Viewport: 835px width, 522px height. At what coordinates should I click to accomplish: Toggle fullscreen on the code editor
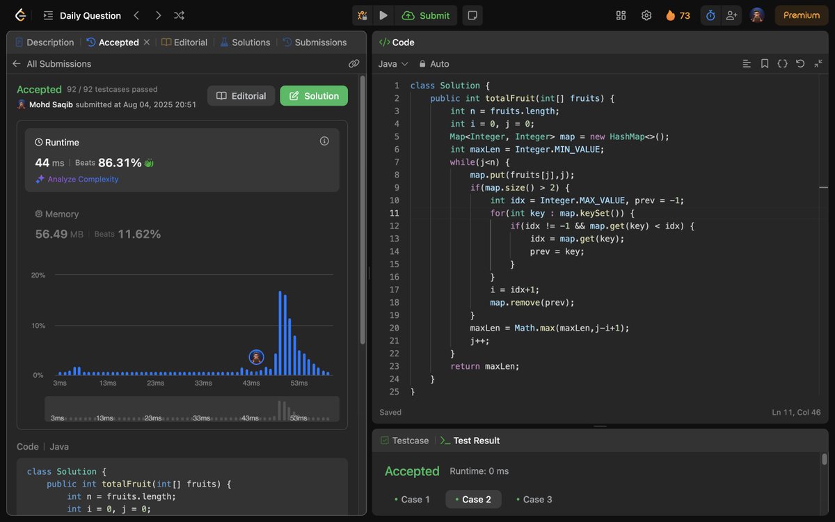pos(818,63)
